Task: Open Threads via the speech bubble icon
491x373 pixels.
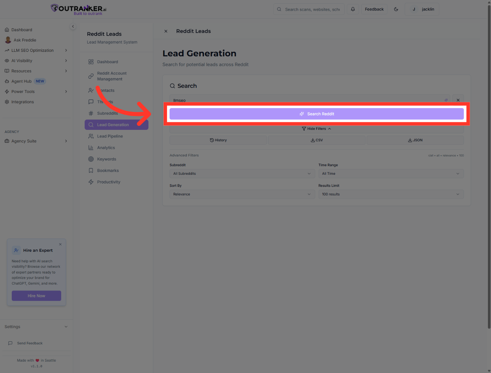Action: (91, 102)
